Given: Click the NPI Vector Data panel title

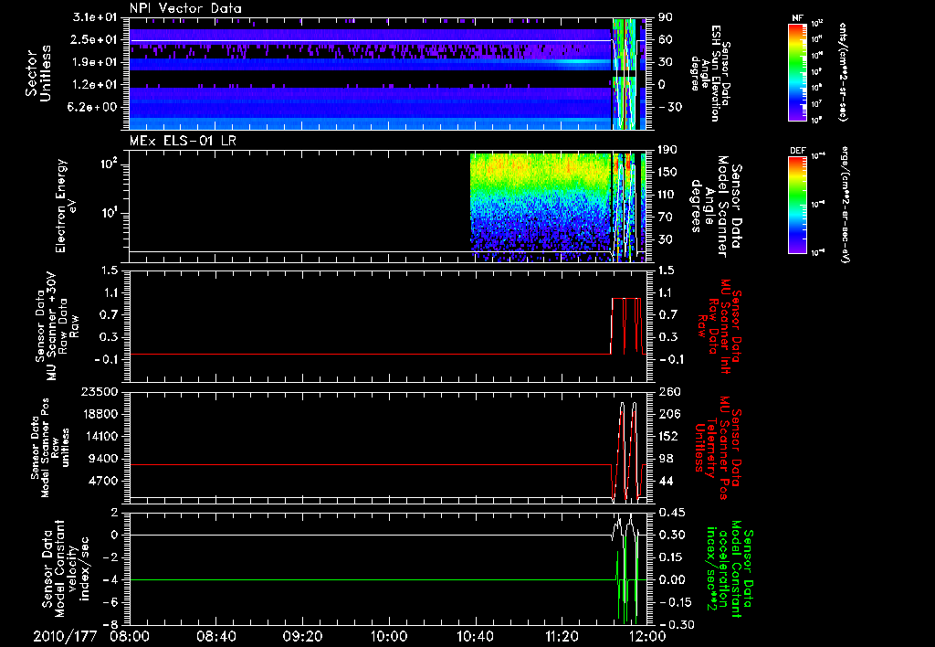Looking at the screenshot, I should point(186,8).
